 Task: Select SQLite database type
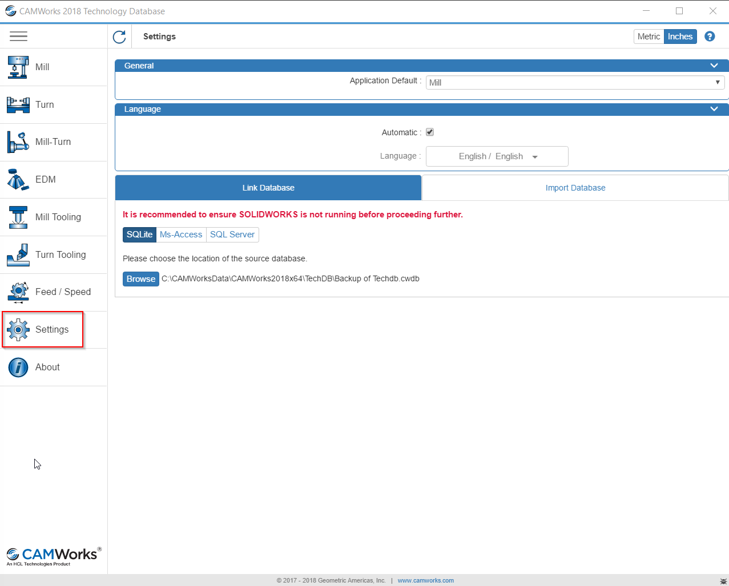[139, 235]
